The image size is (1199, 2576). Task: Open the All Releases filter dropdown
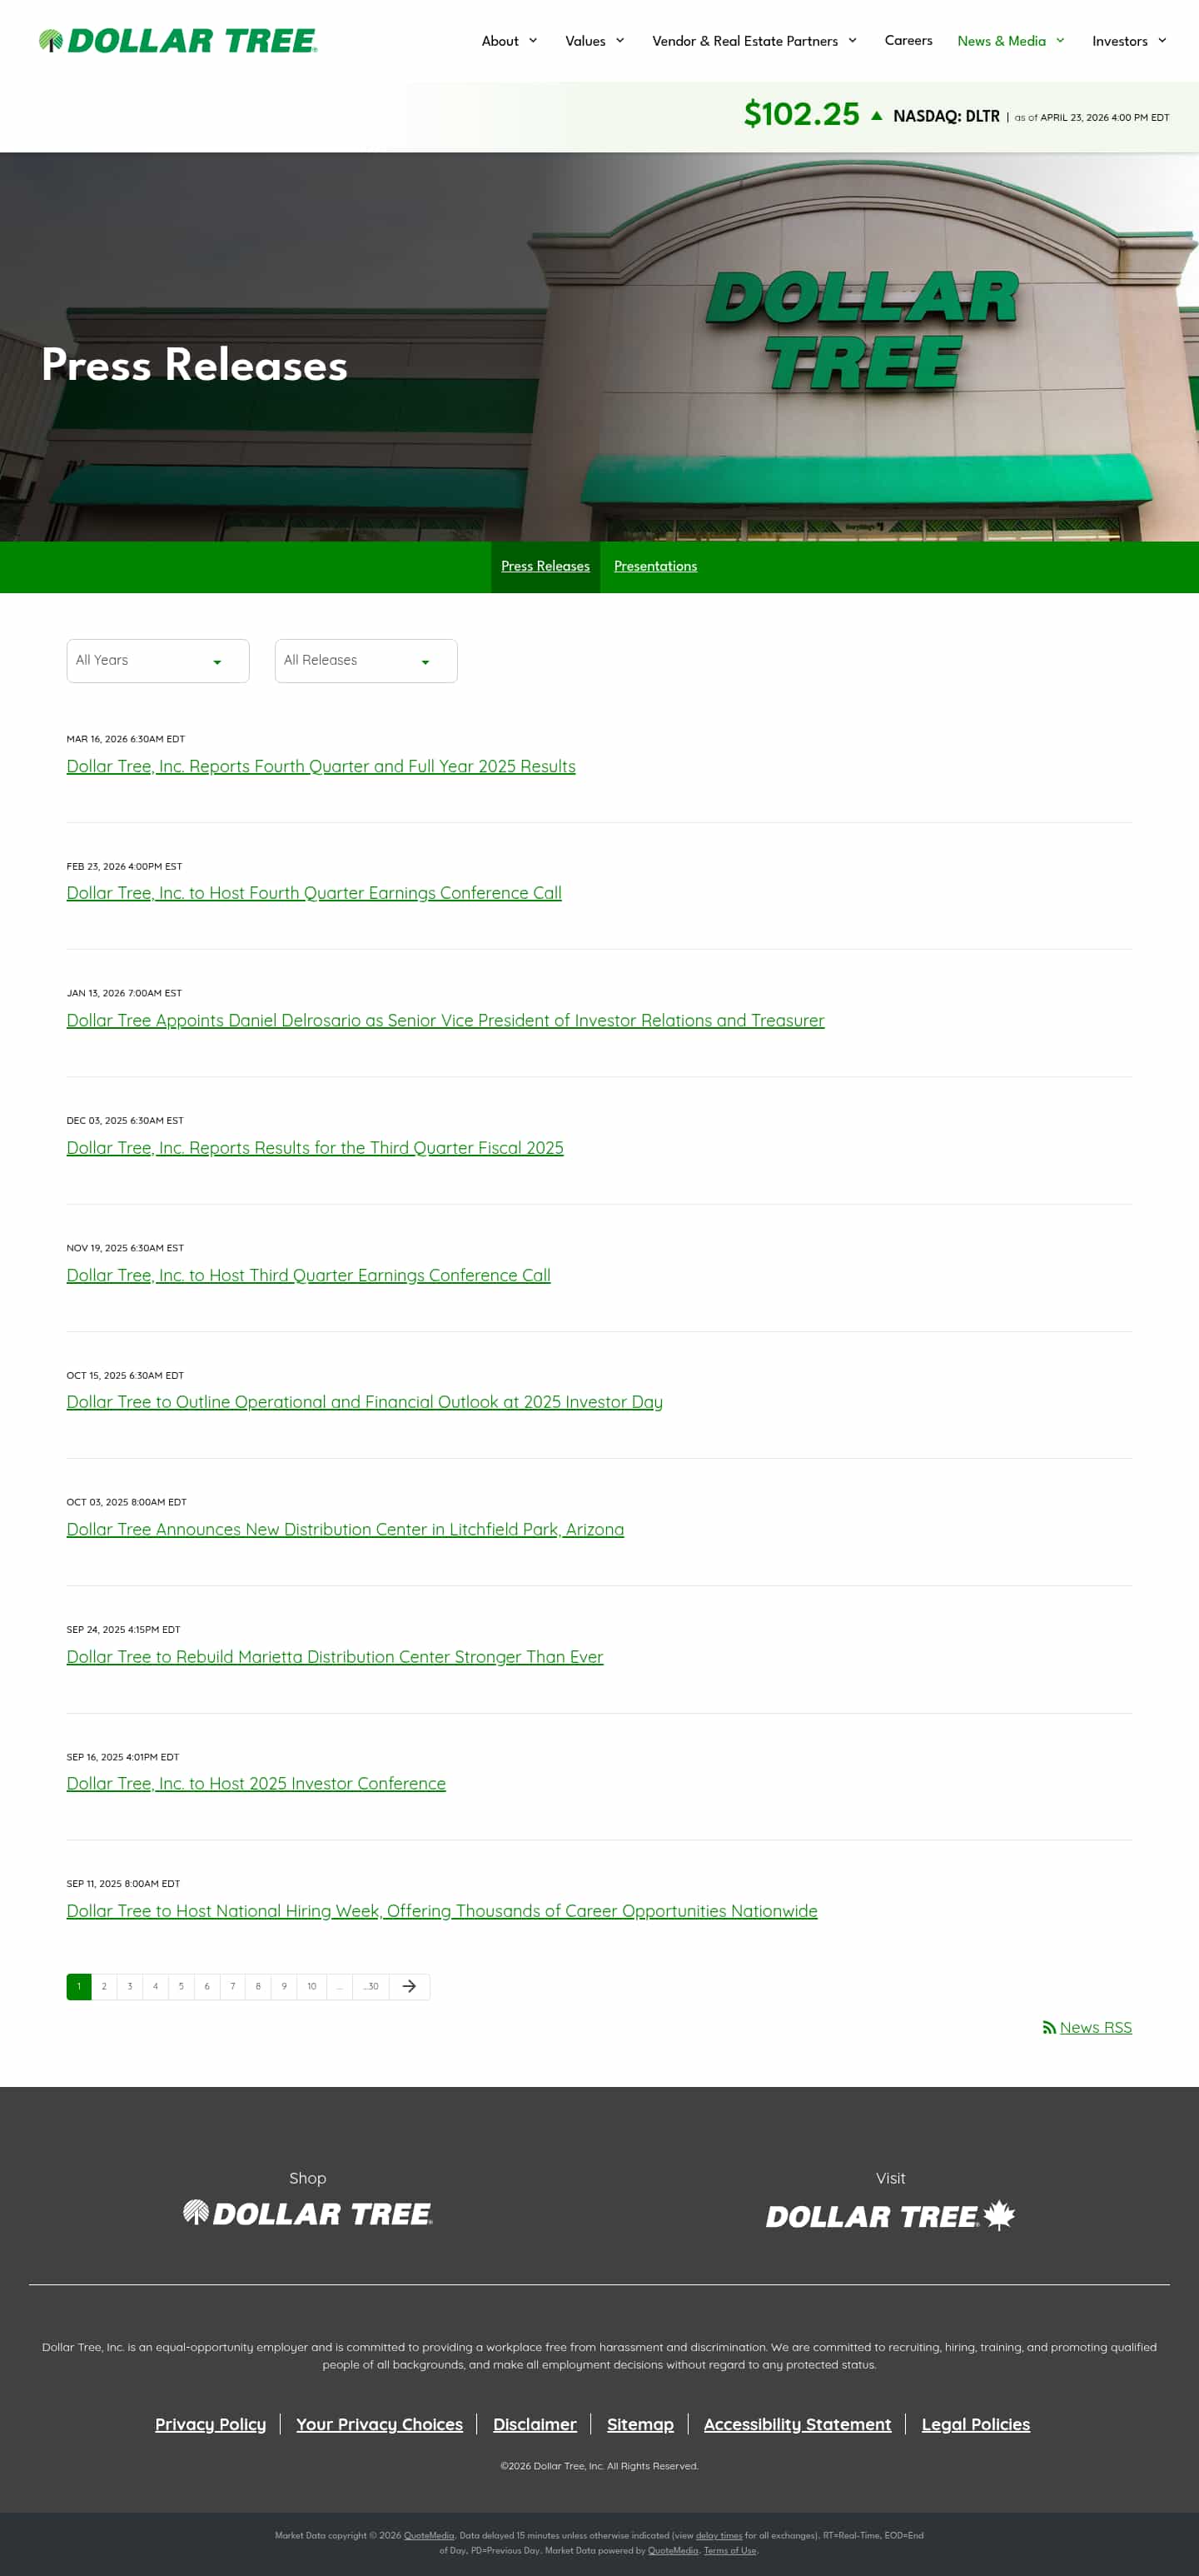[x=366, y=660]
